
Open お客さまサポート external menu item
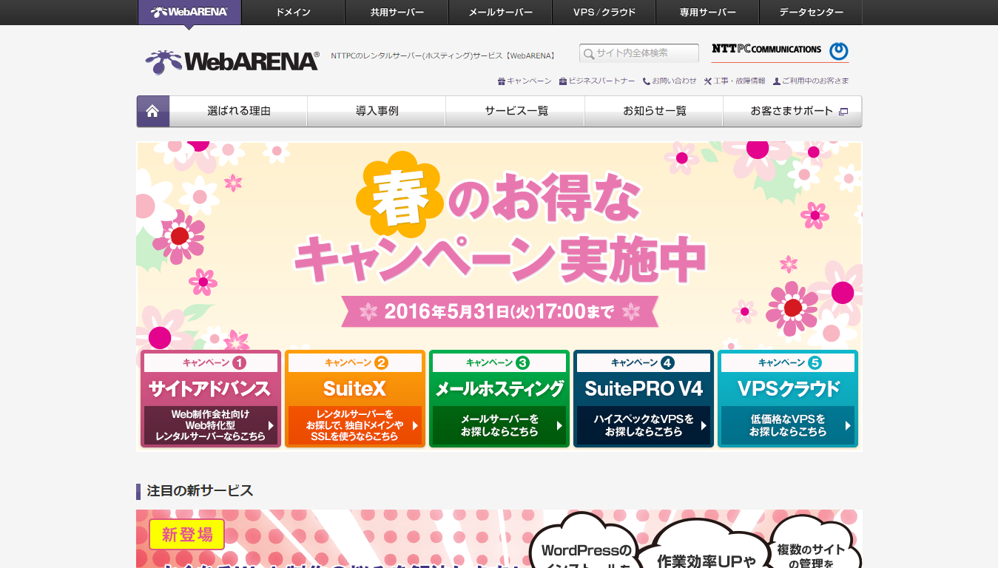(798, 111)
